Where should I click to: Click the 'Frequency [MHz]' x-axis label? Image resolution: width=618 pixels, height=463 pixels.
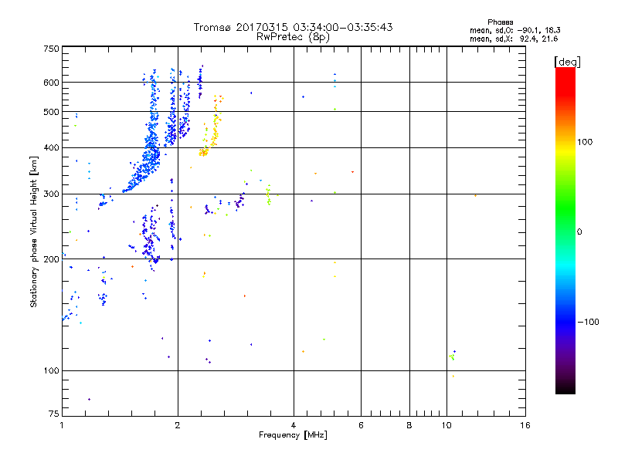click(x=293, y=435)
